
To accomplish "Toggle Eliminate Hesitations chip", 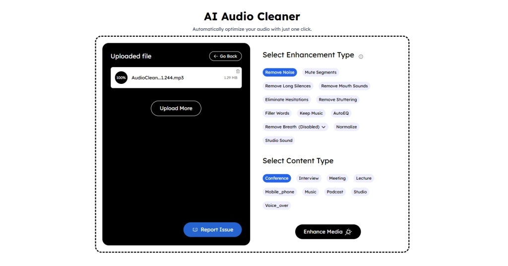I will [287, 99].
